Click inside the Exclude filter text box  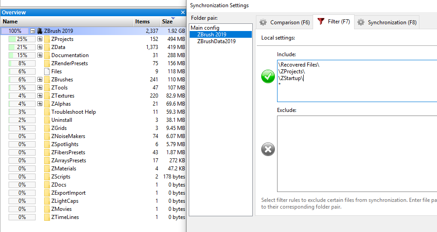tap(357, 154)
